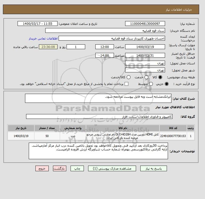Click product code 2249100077730153 cell

point(173,136)
